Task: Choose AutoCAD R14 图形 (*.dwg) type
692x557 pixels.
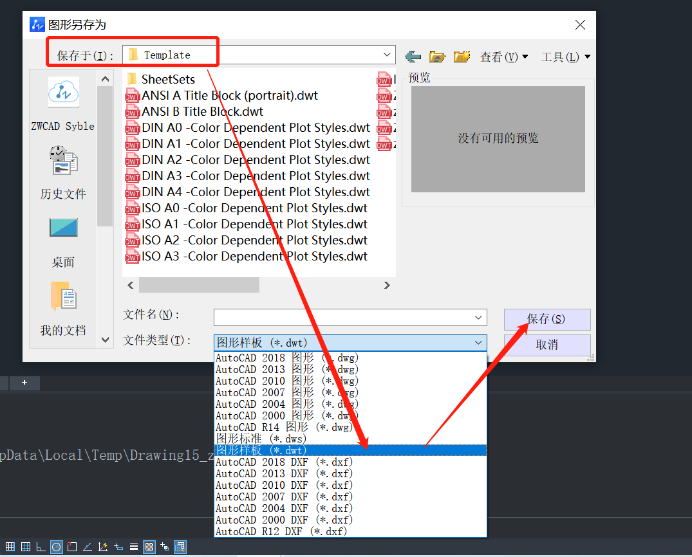Action: pyautogui.click(x=350, y=427)
